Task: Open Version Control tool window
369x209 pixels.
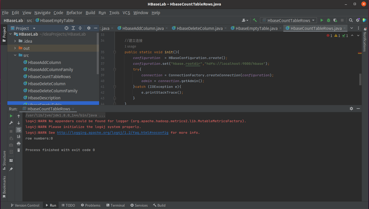Action: click(x=25, y=205)
